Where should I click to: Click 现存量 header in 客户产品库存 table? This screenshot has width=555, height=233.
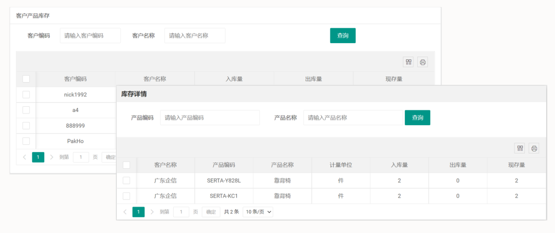tap(394, 79)
